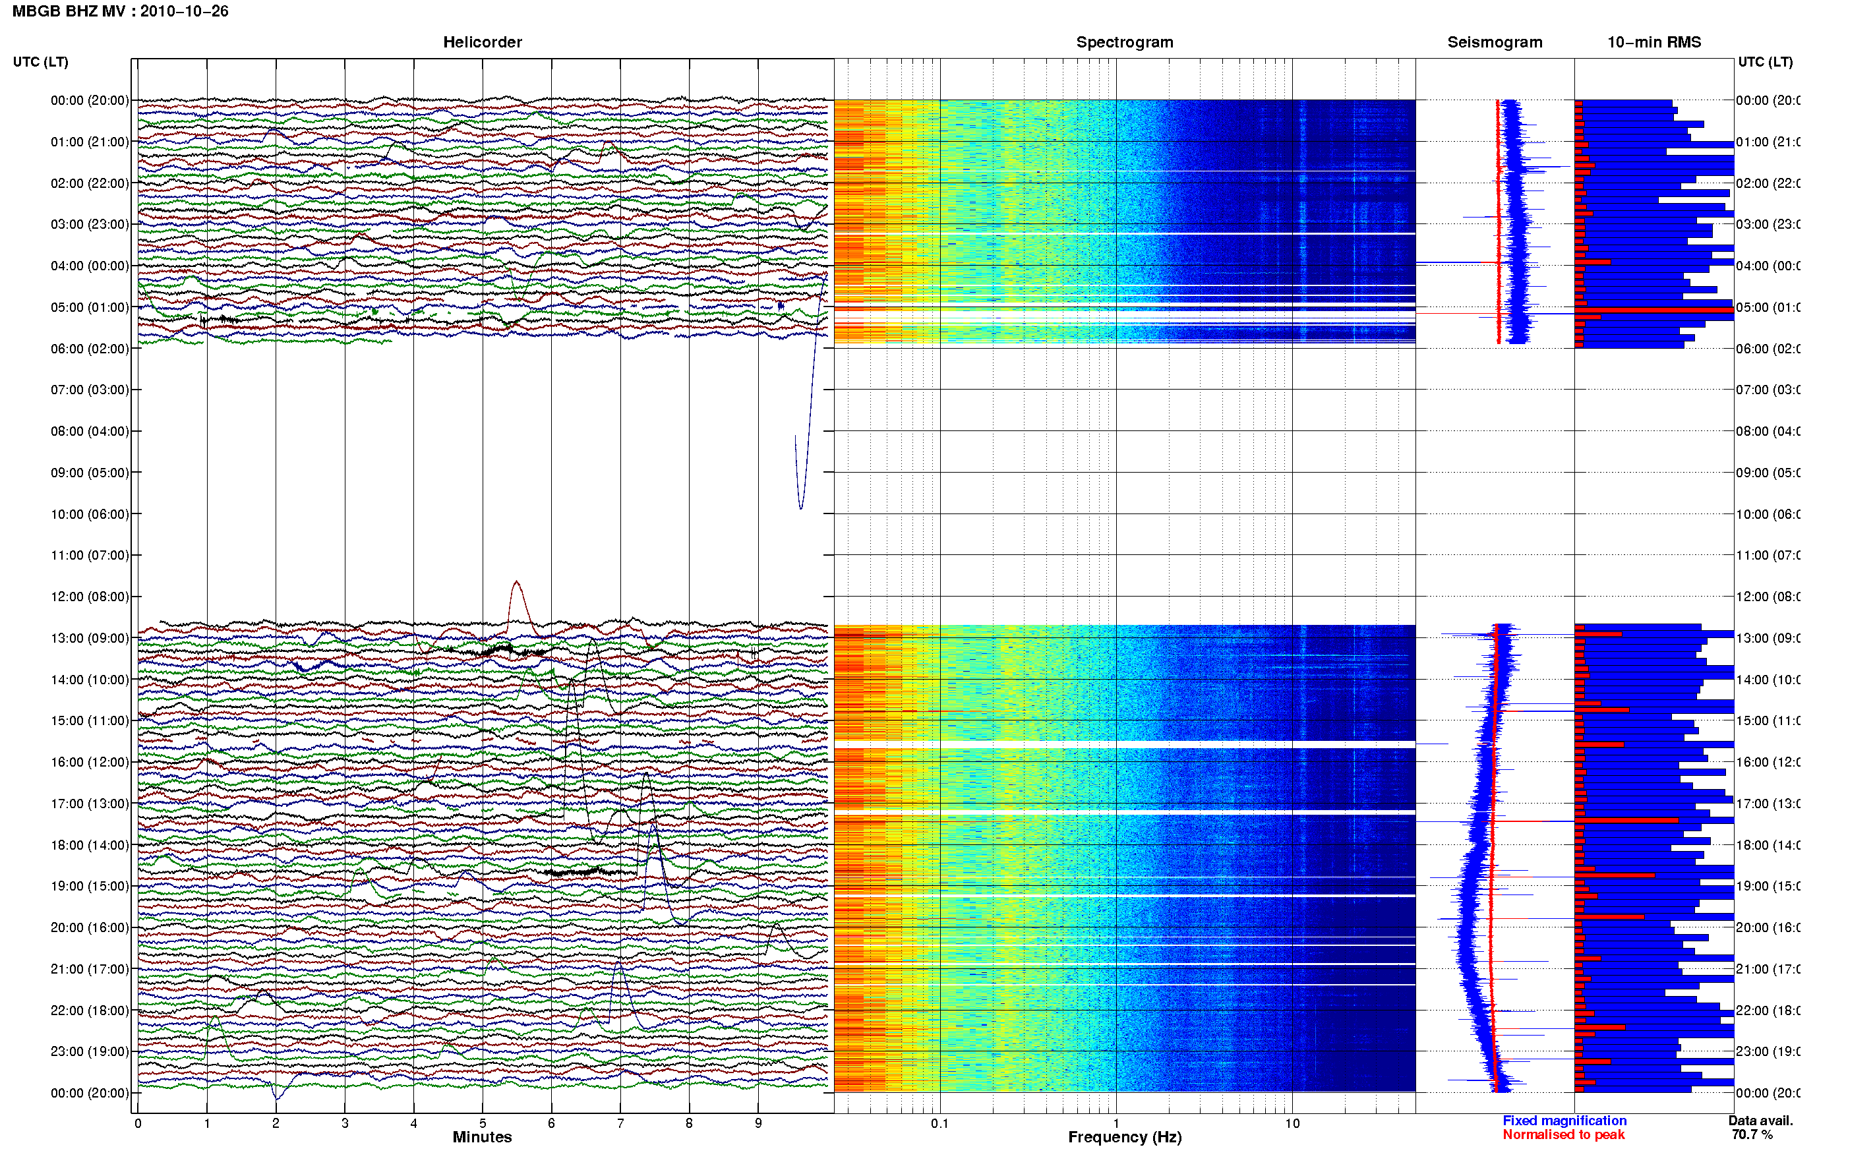Click the red "Normalised to peak" legend text
Viewport: 1875px width, 1172px height.
click(x=1563, y=1135)
